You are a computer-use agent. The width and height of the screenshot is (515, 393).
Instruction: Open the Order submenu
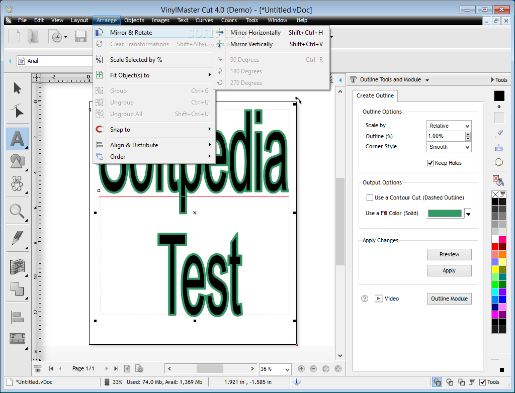154,157
